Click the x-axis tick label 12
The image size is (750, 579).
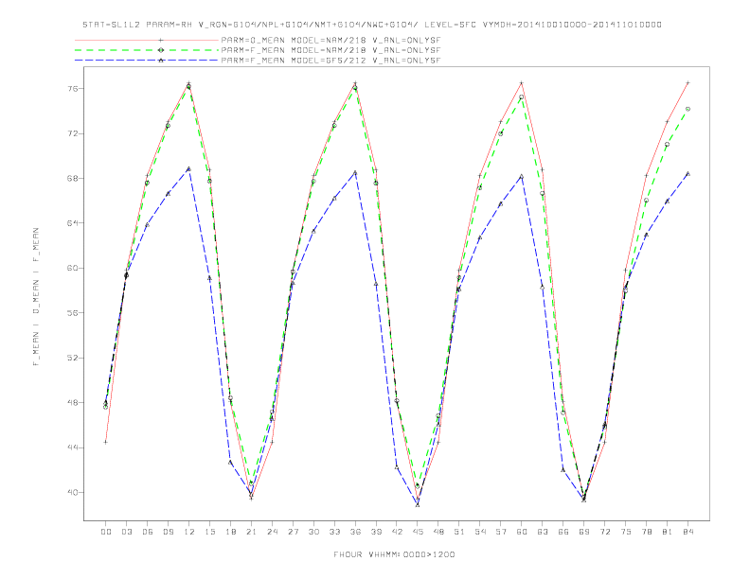click(x=189, y=532)
